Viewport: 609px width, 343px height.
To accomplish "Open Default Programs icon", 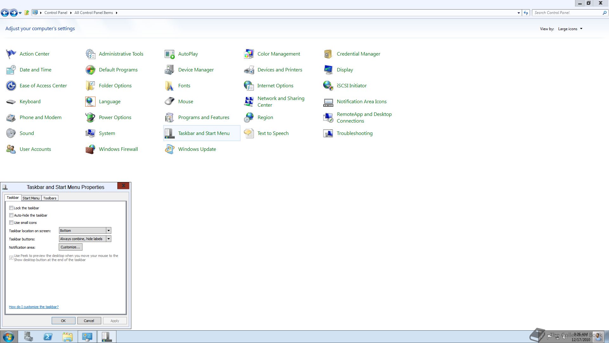I will (x=90, y=70).
